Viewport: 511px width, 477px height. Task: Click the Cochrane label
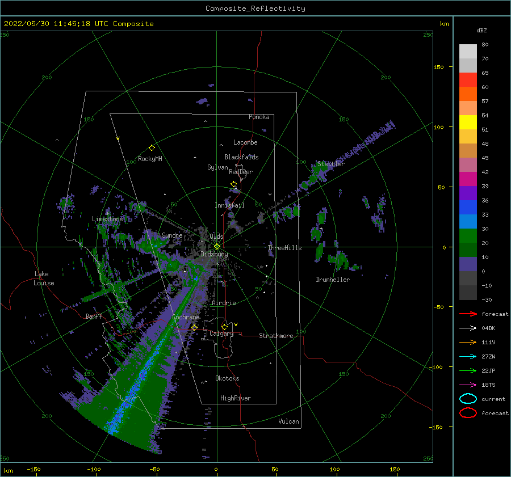tap(186, 317)
